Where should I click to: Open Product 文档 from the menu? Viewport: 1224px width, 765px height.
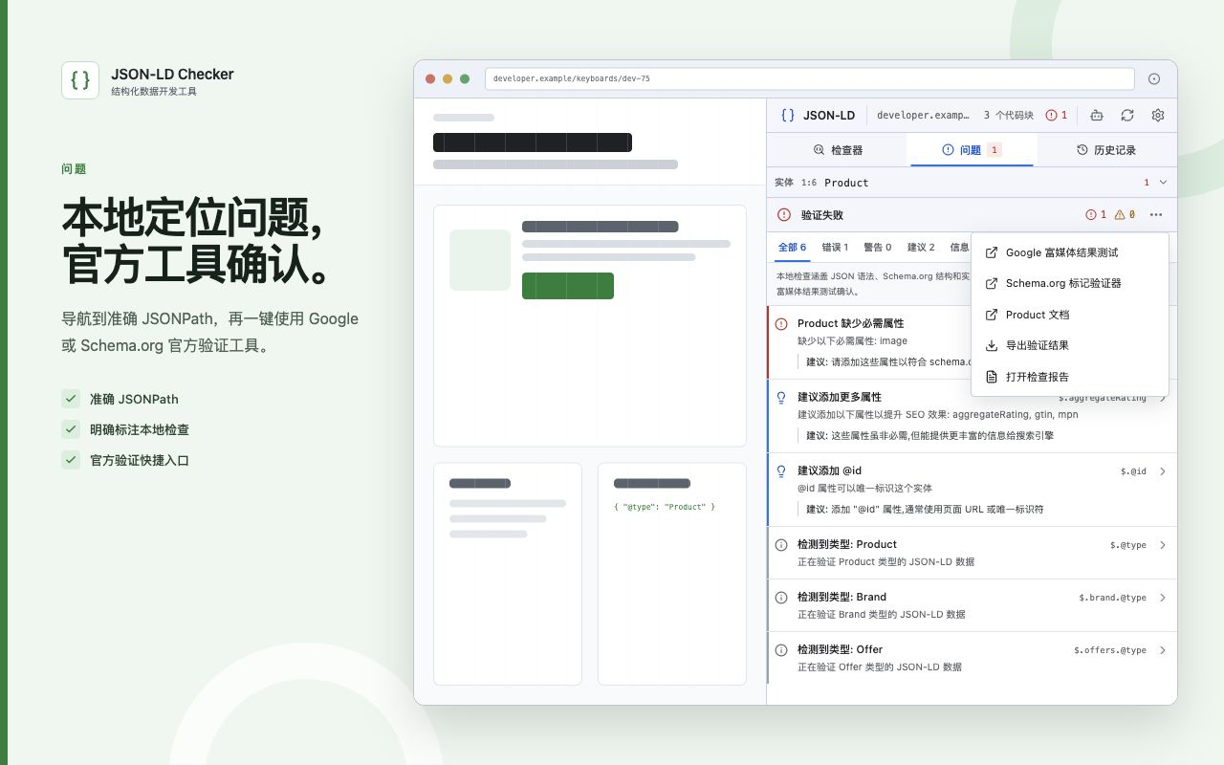[1069, 315]
